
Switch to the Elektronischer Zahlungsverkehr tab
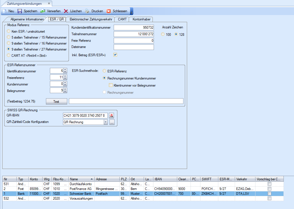[91, 19]
